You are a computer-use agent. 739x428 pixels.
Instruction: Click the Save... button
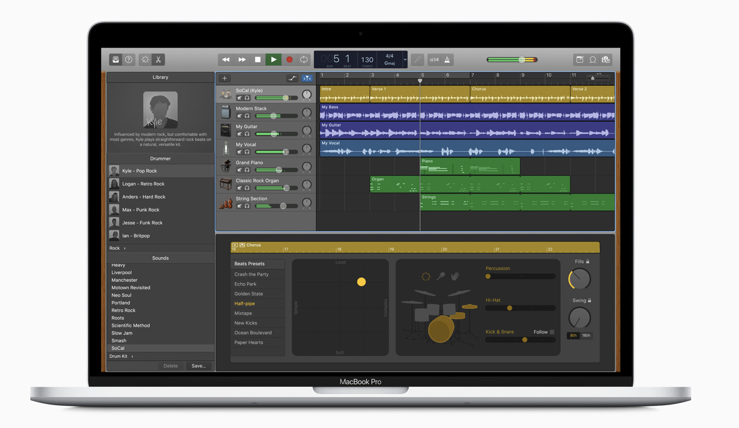pos(199,366)
